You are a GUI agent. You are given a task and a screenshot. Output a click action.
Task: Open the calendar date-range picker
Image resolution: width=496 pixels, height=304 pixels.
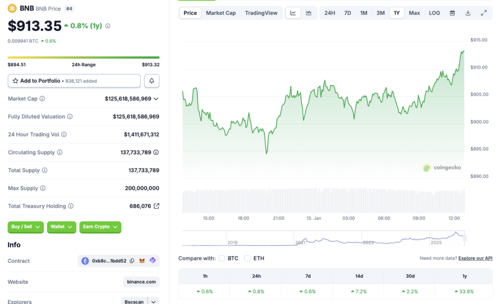click(x=452, y=13)
